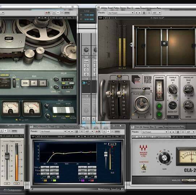Expand the PC section in mixer strip

[x=89, y=57]
